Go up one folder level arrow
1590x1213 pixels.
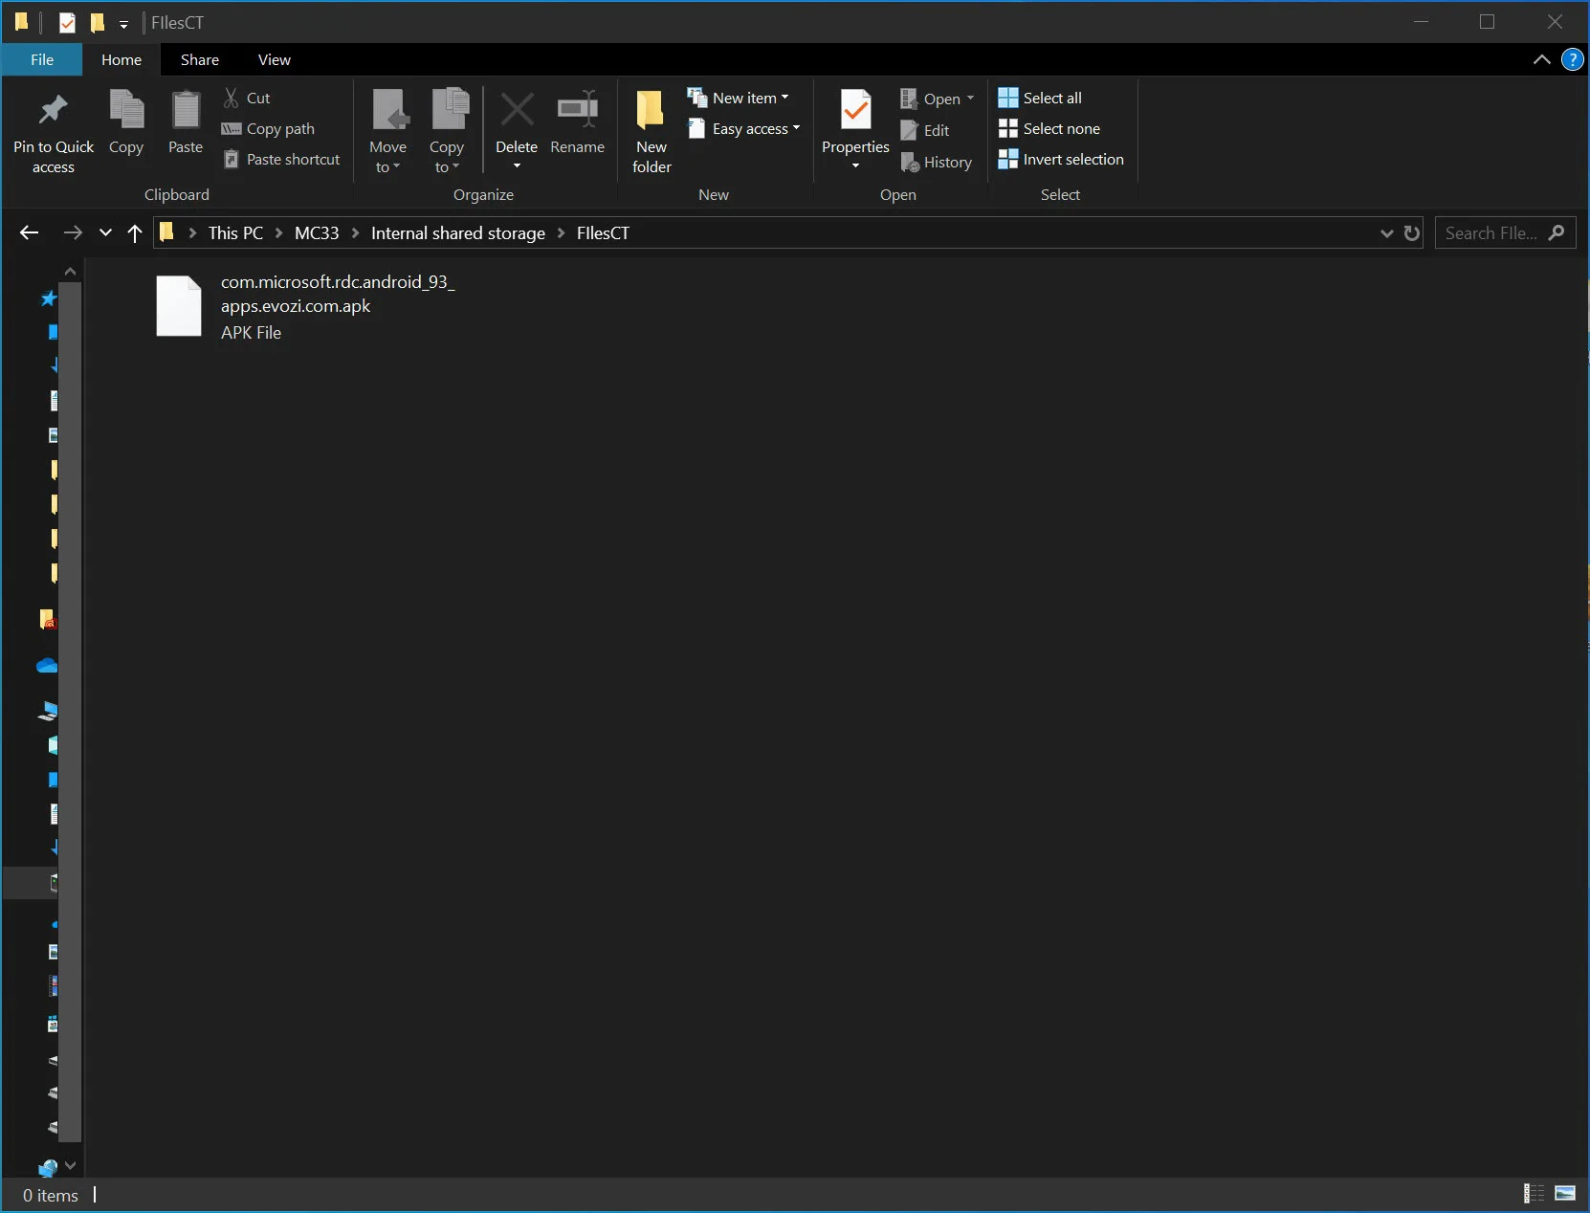(135, 233)
